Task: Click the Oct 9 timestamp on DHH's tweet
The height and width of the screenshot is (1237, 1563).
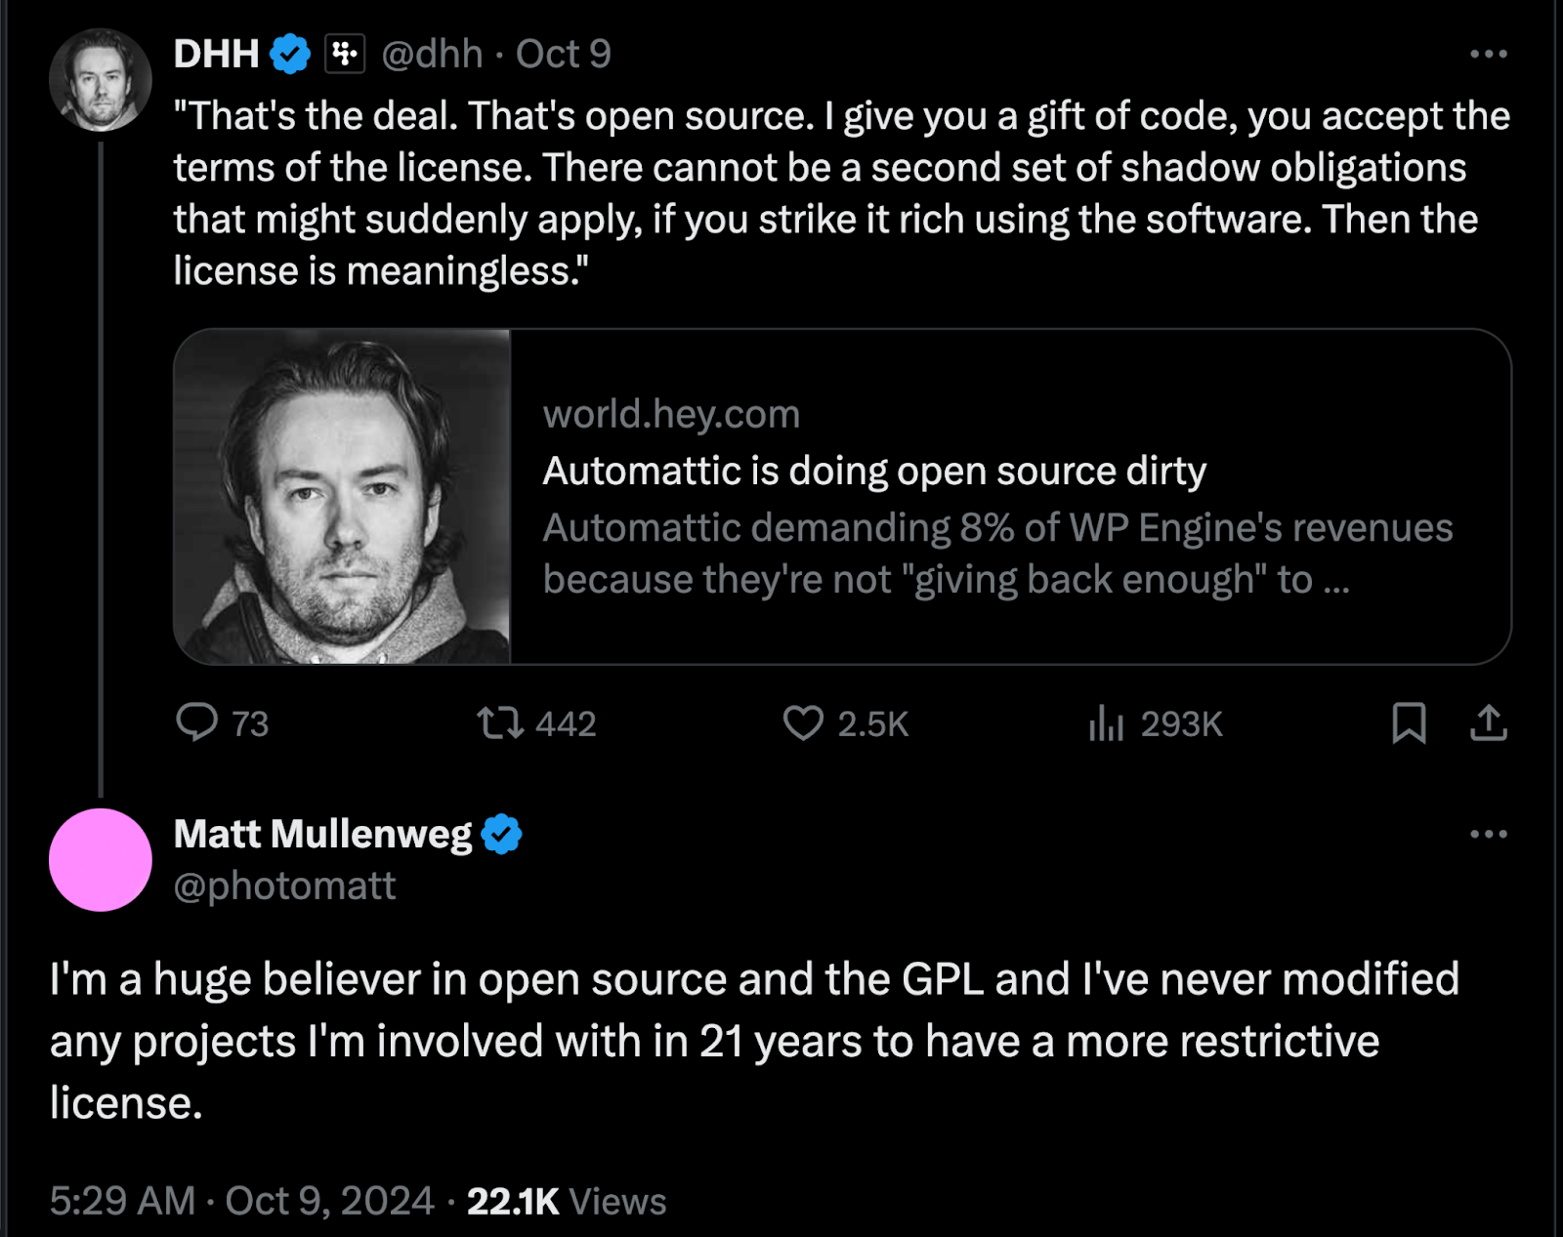Action: coord(564,55)
